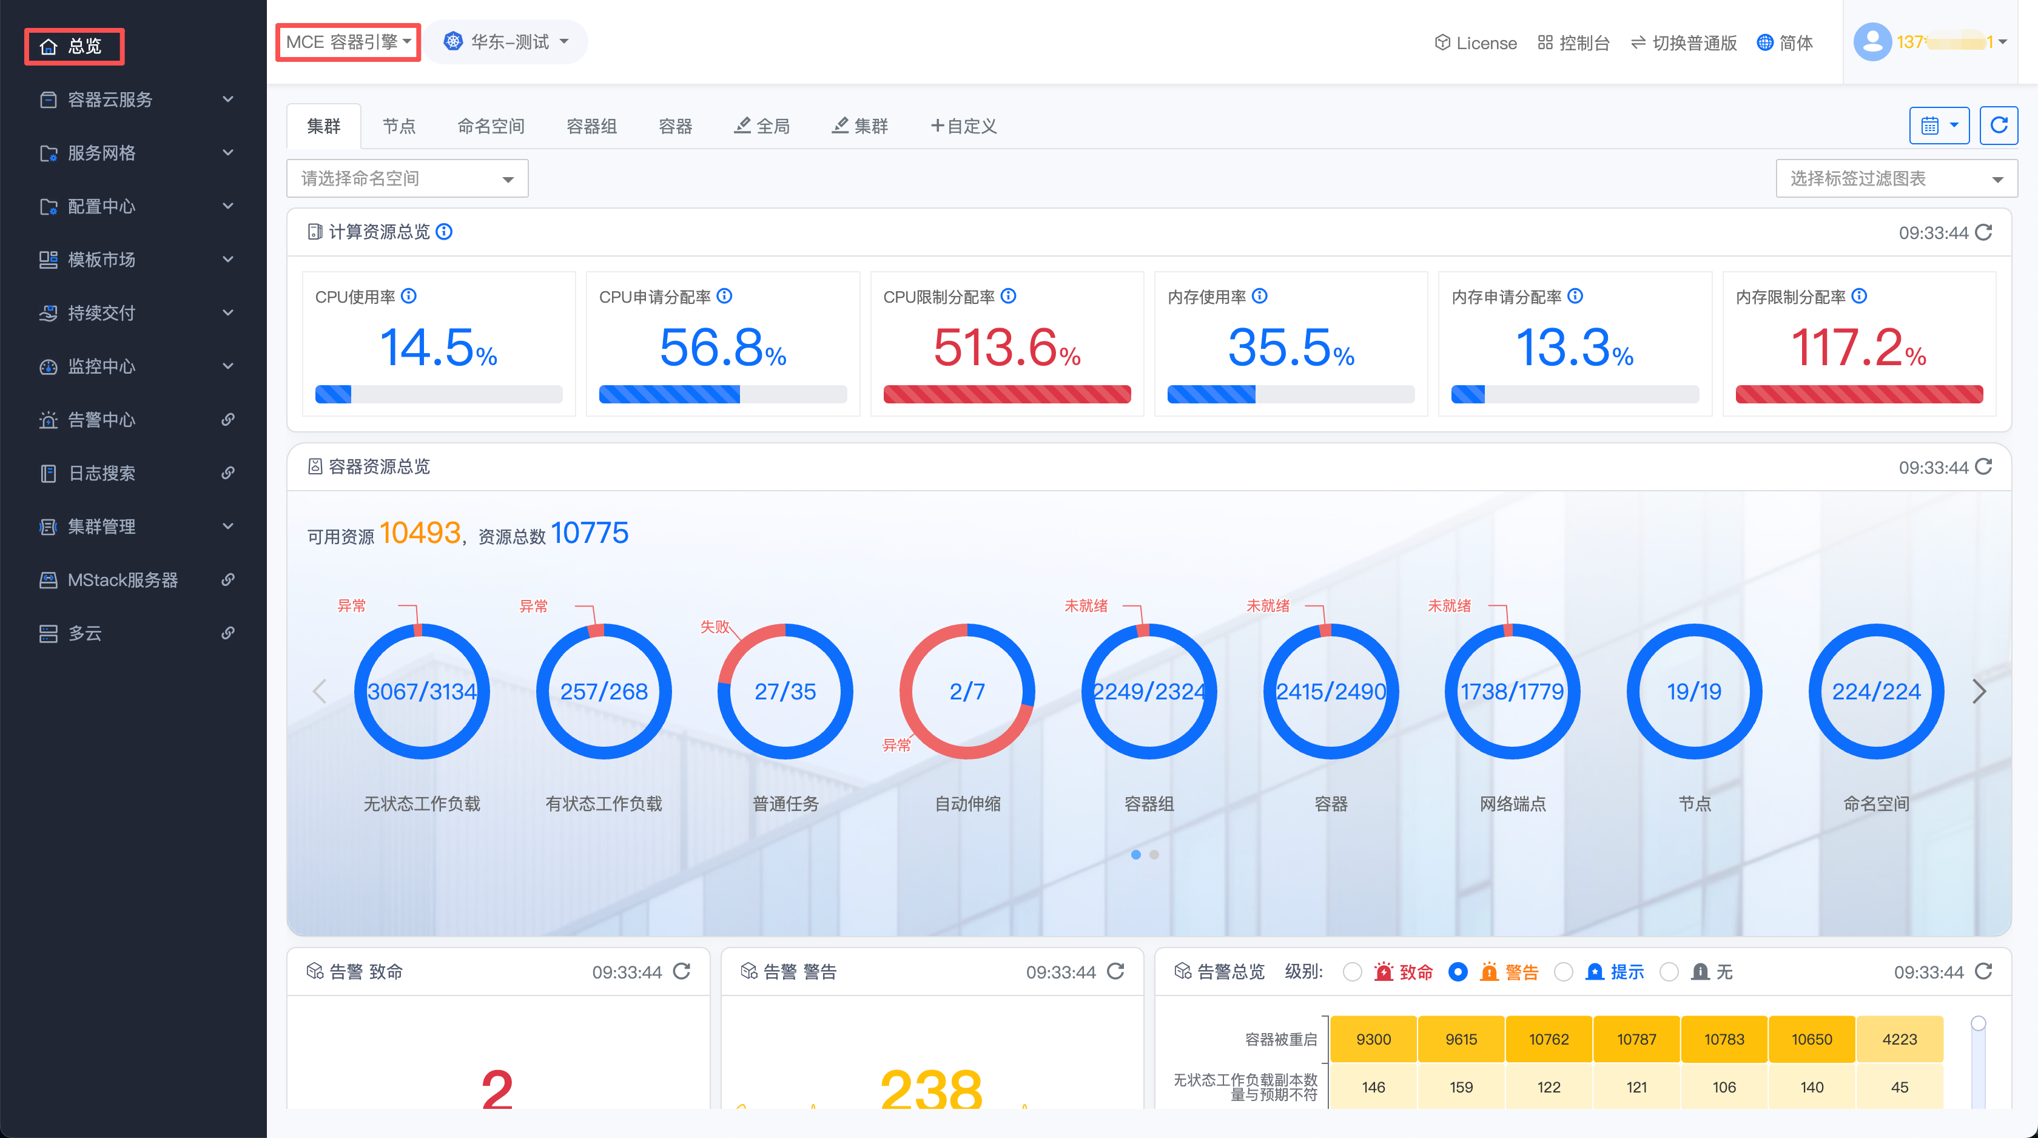Select the 提示 alert level radio
The width and height of the screenshot is (2038, 1138).
(1563, 972)
